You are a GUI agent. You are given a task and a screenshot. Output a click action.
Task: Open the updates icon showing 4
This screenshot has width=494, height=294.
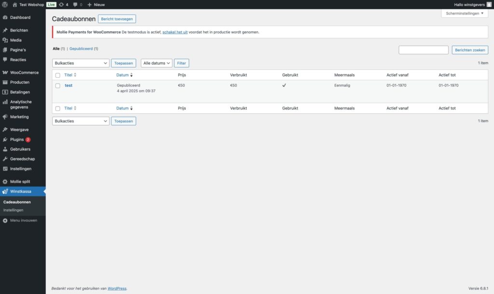tap(61, 5)
